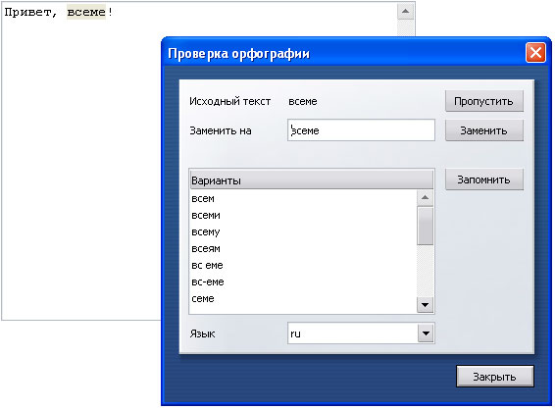Select suggestion "всему" in the list

303,231
